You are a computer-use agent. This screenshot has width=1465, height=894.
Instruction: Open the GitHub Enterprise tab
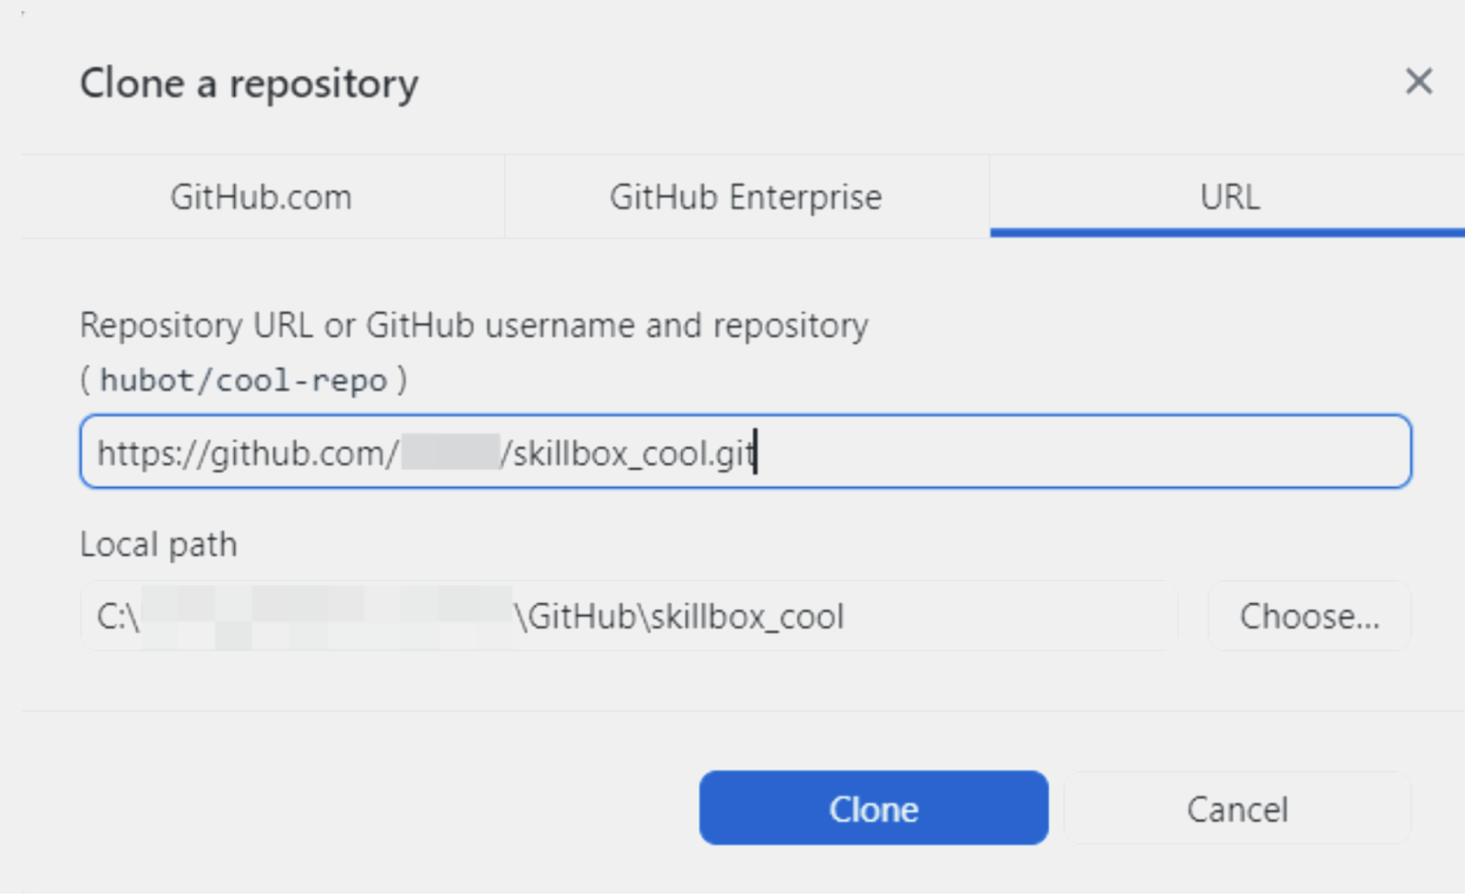pos(746,197)
